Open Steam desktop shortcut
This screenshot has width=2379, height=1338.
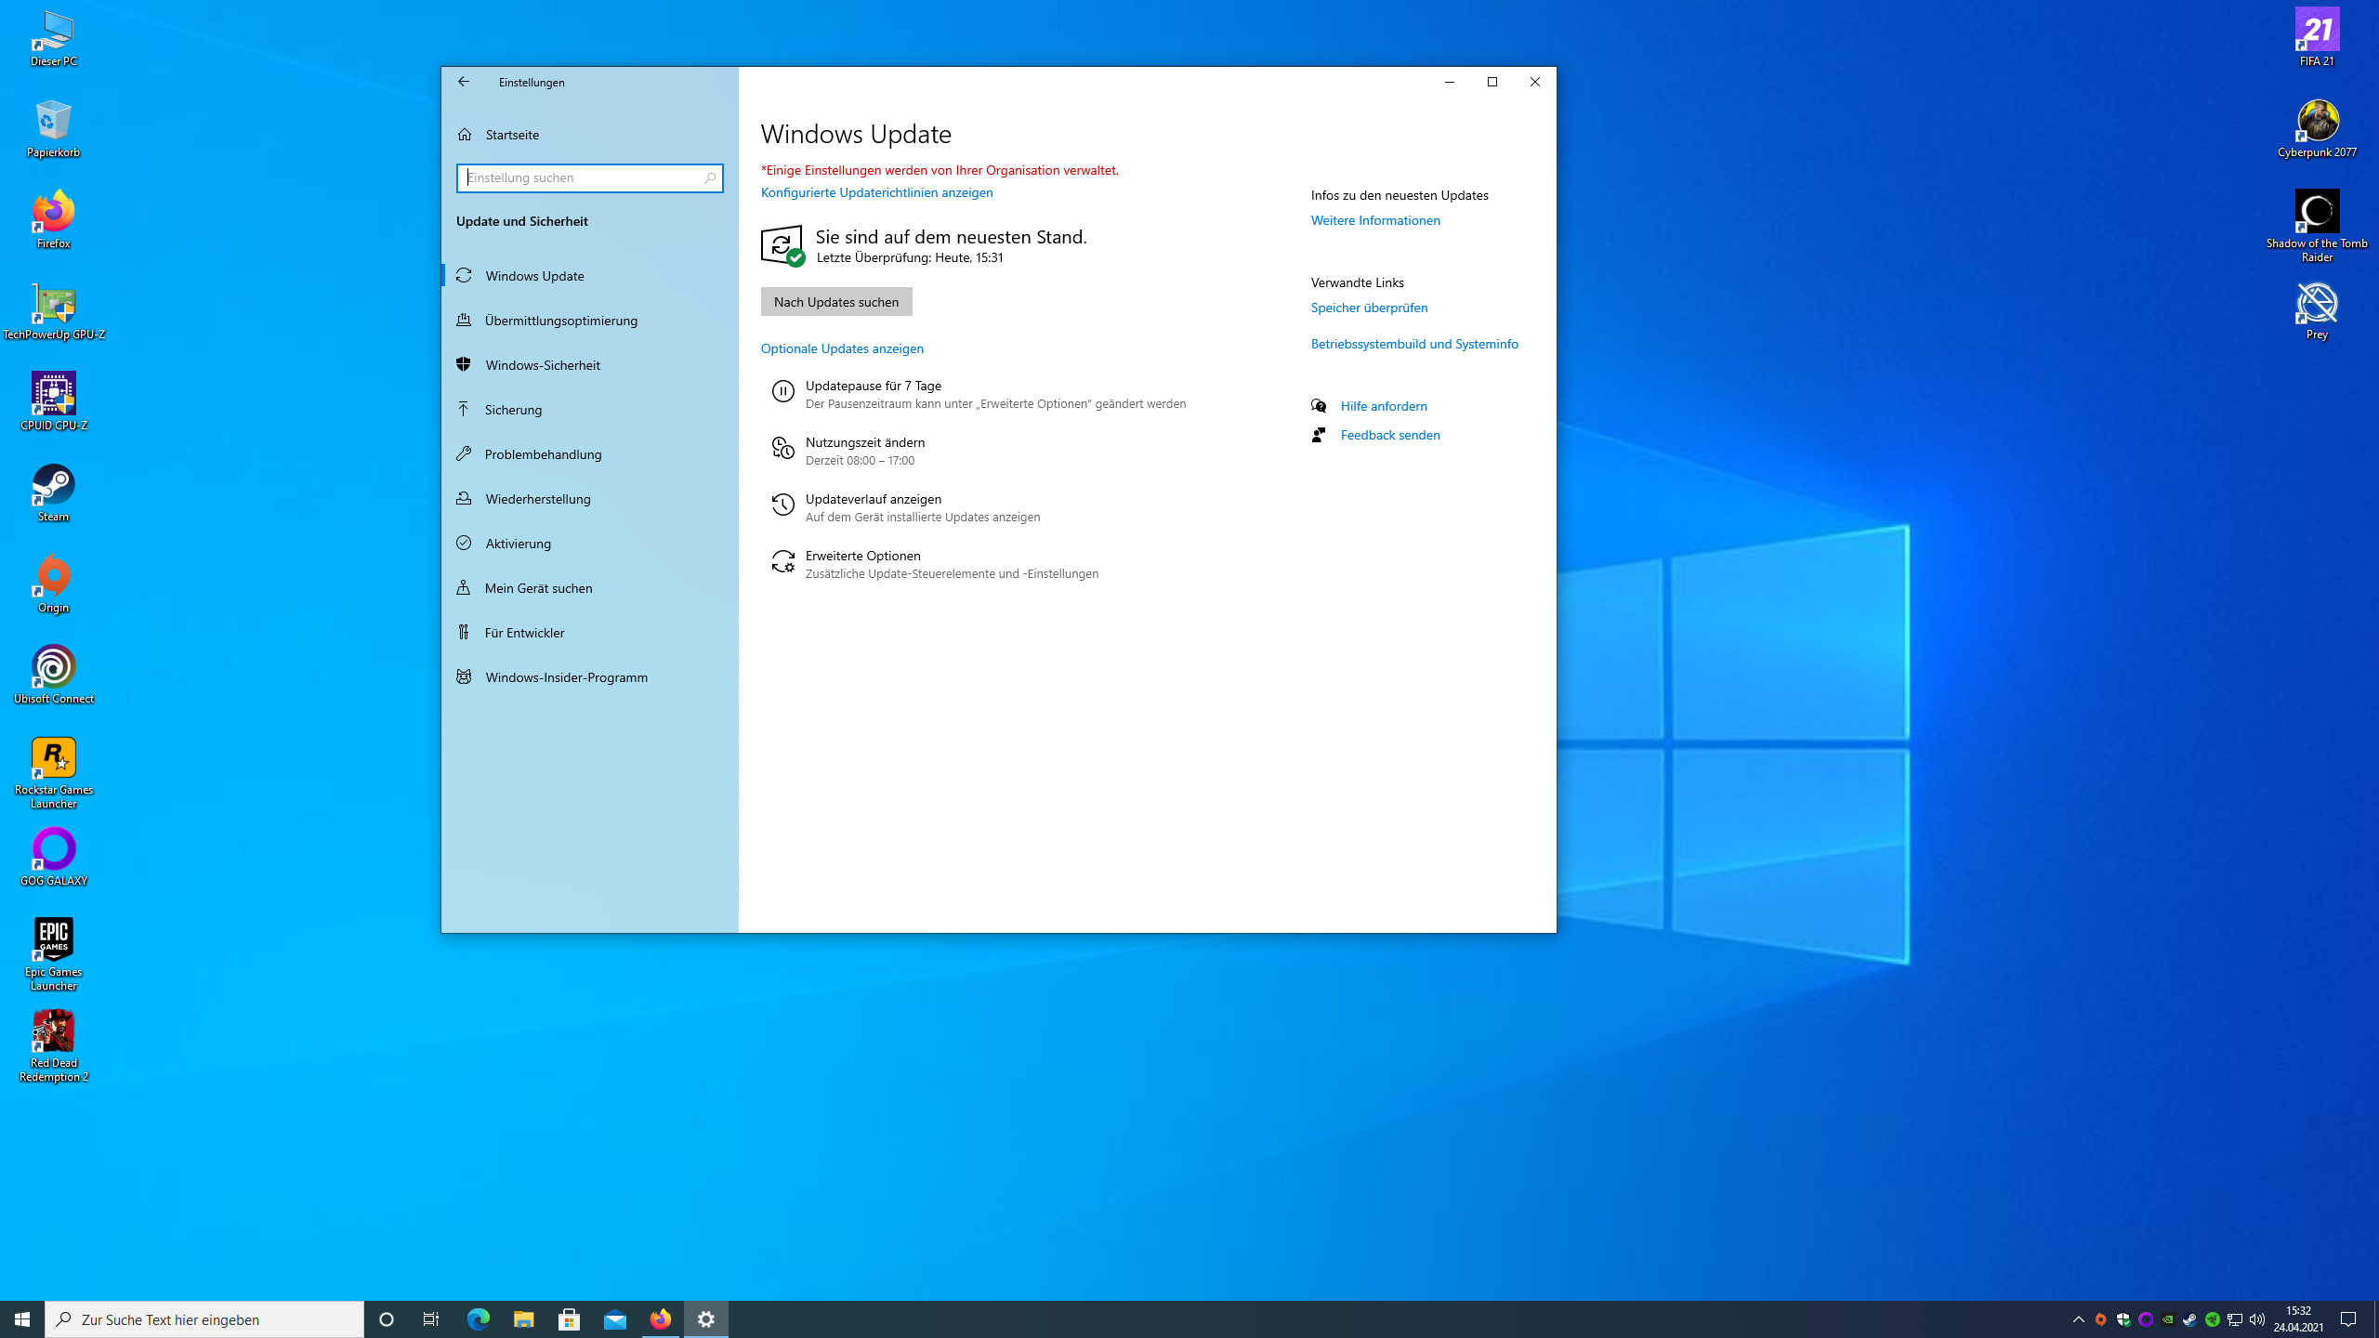[x=53, y=487]
